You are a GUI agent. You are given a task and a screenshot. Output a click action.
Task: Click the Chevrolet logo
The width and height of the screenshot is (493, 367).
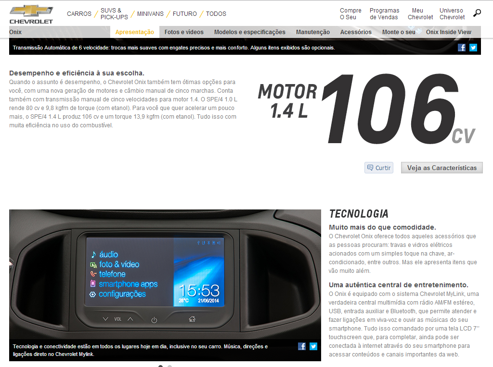pyautogui.click(x=31, y=14)
